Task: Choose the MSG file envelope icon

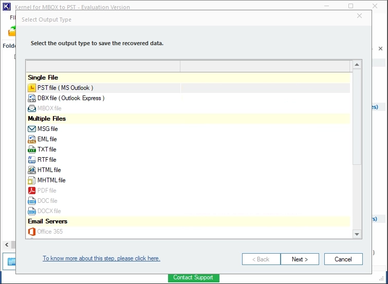Action: click(32, 129)
